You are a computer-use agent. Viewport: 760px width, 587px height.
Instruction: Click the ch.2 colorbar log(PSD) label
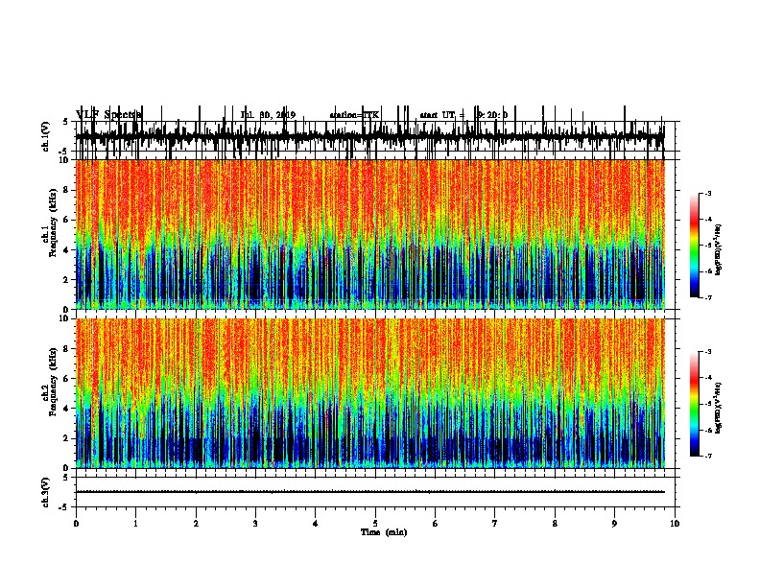coord(718,407)
